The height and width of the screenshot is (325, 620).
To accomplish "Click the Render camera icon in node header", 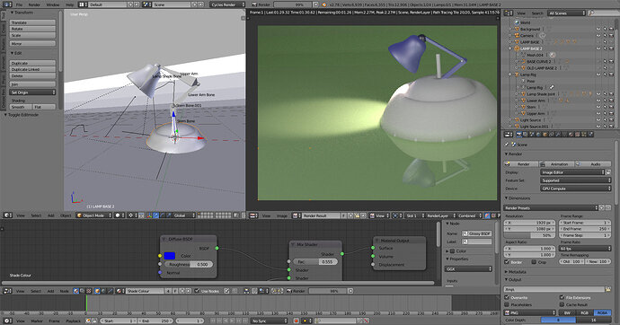I will [289, 291].
